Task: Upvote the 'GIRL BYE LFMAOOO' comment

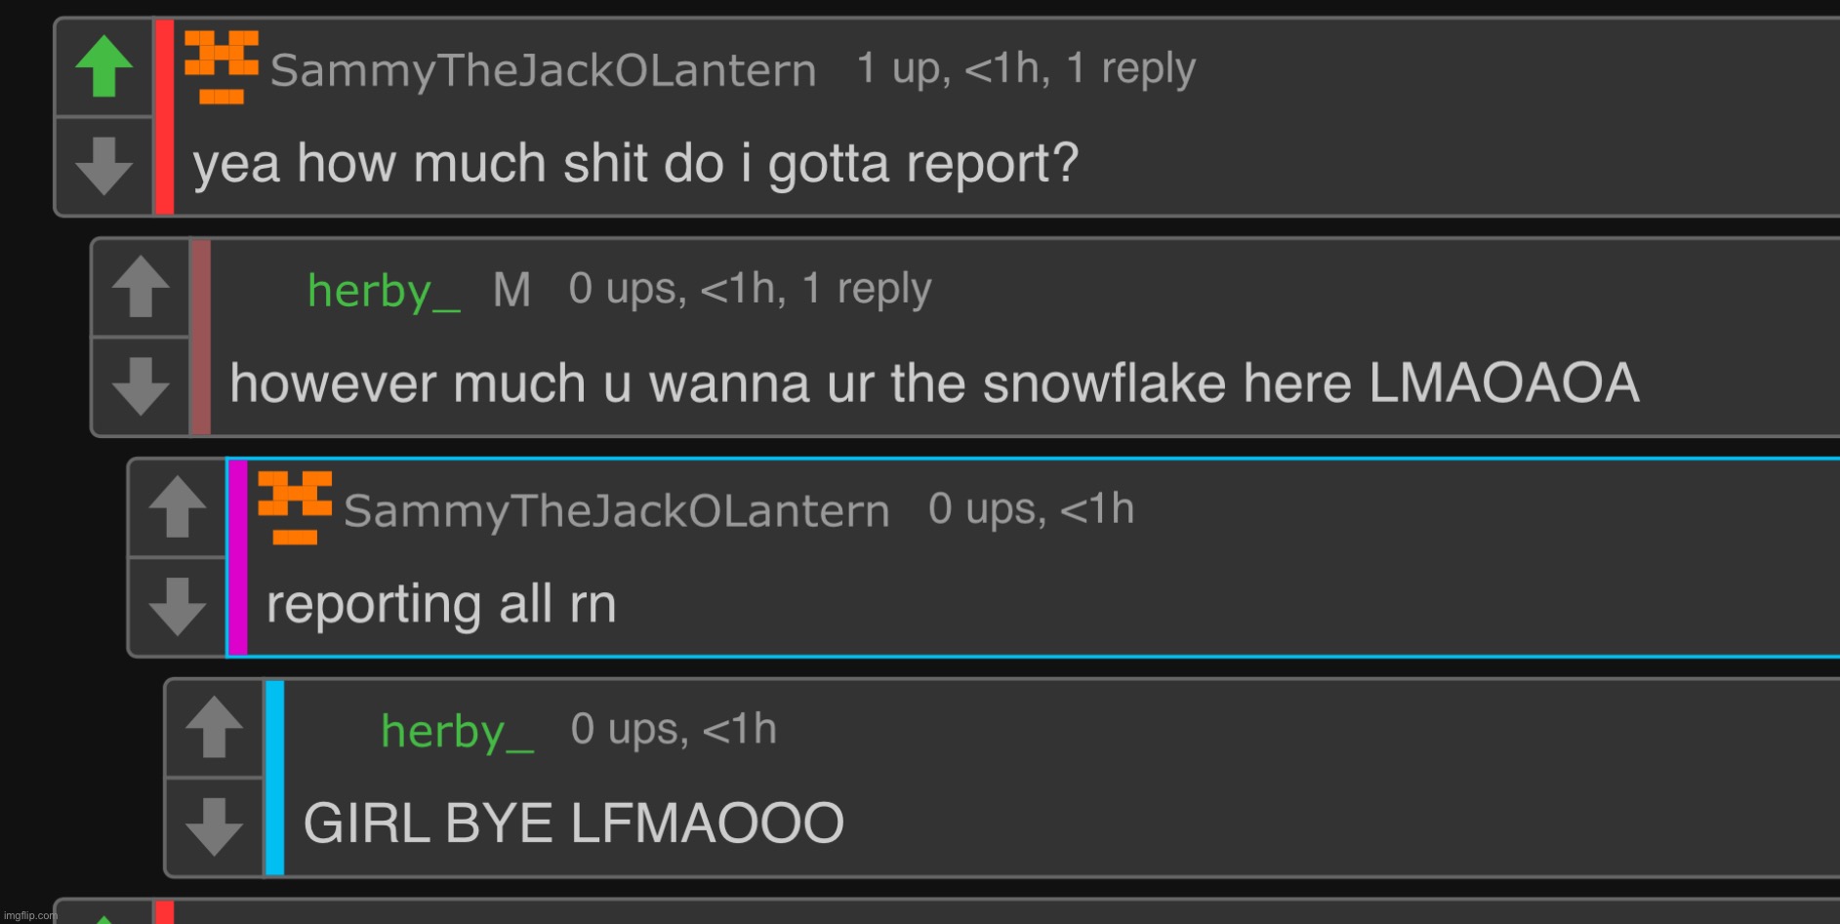Action: [214, 728]
